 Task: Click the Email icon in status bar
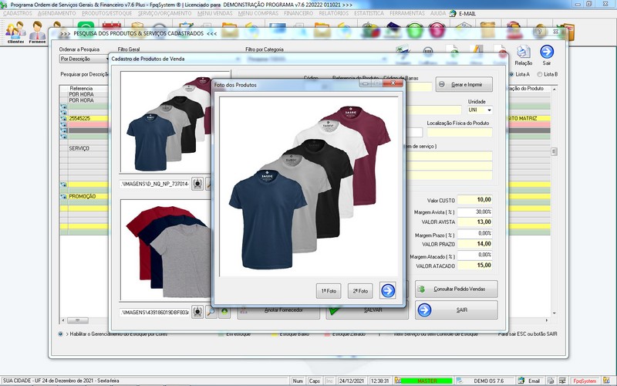click(x=522, y=381)
